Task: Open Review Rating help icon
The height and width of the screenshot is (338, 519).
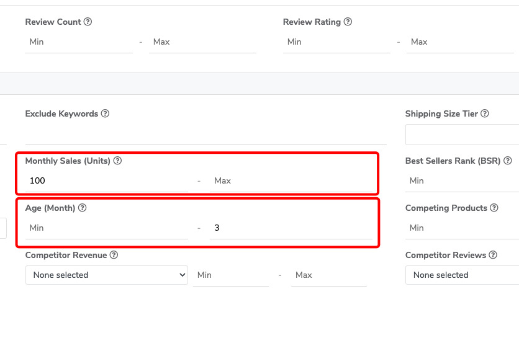Action: pyautogui.click(x=348, y=22)
